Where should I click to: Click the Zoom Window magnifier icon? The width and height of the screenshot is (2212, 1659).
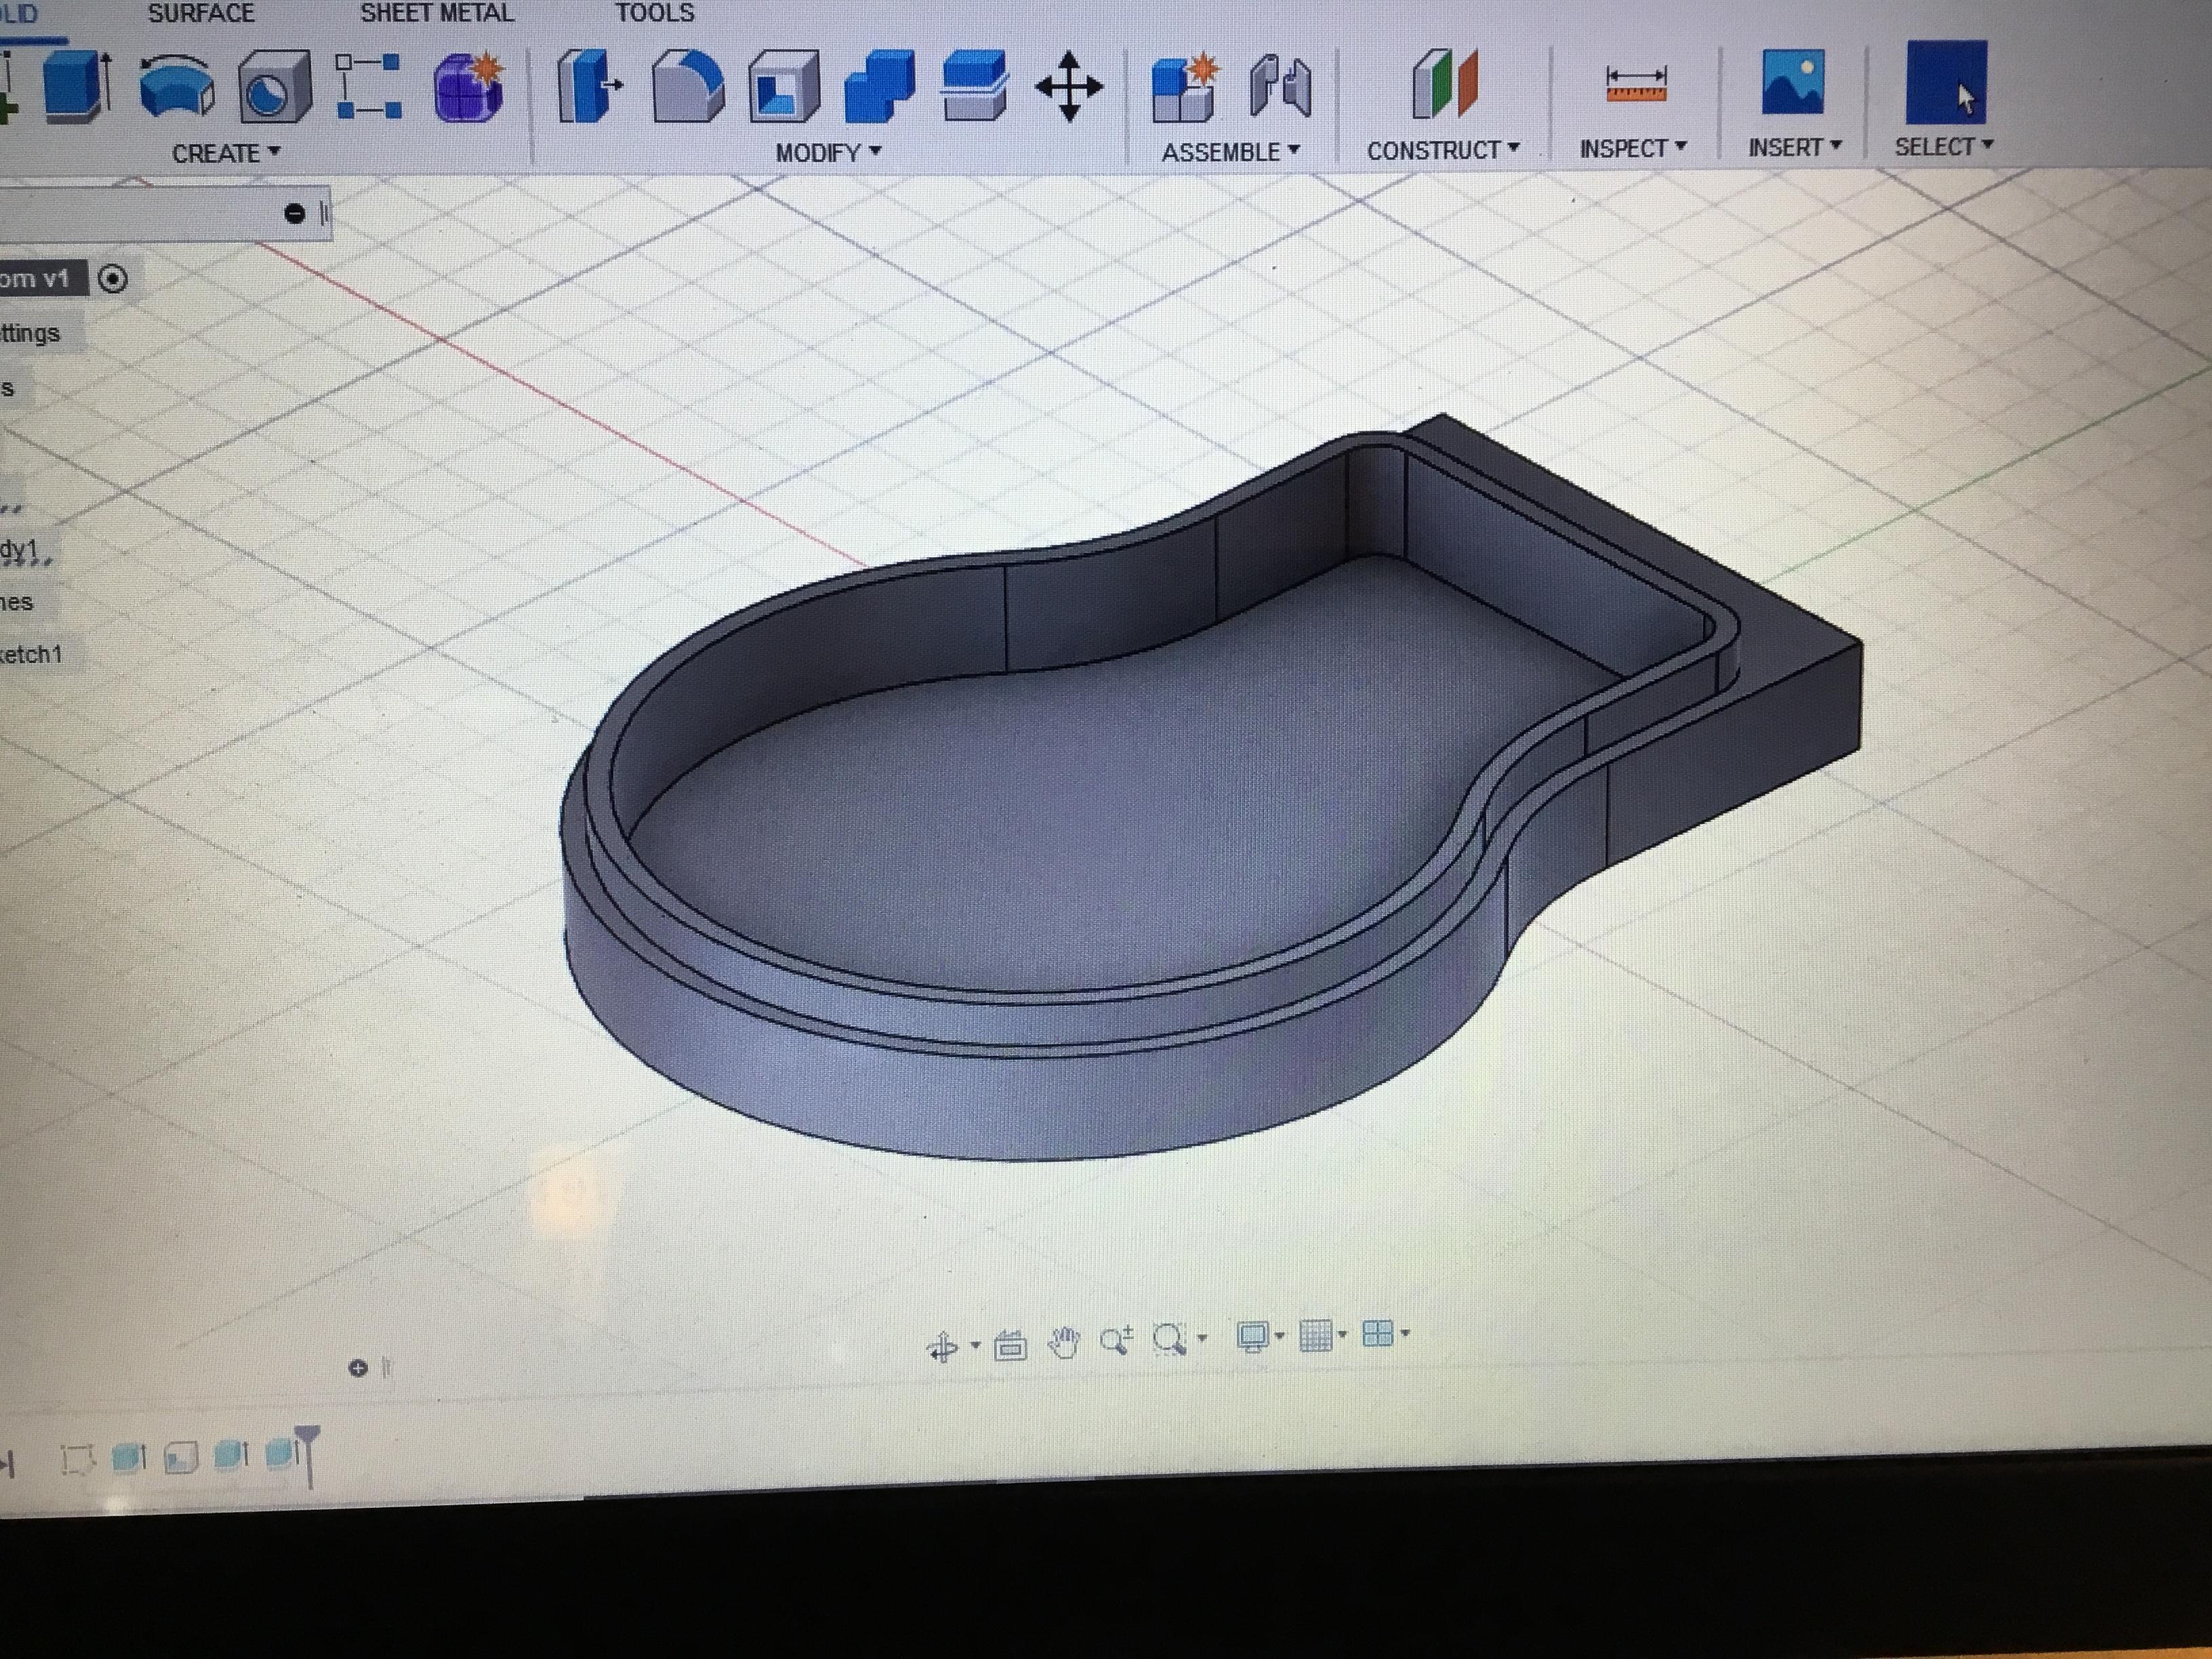(x=1169, y=1339)
